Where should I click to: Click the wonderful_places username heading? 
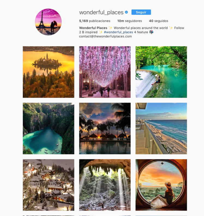[101, 12]
